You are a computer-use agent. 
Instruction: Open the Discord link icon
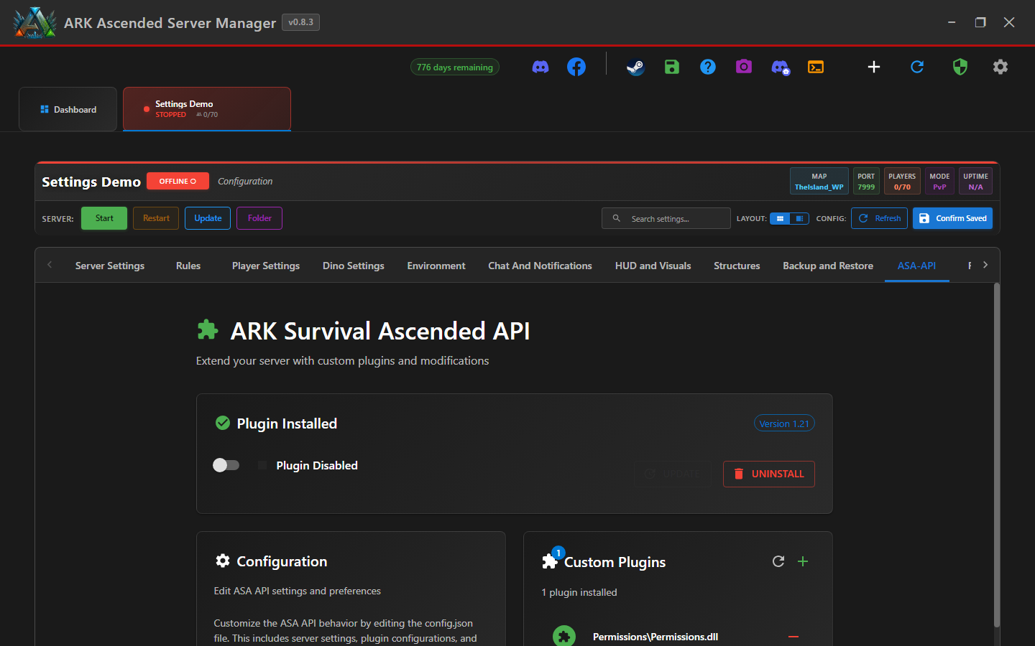pos(540,67)
